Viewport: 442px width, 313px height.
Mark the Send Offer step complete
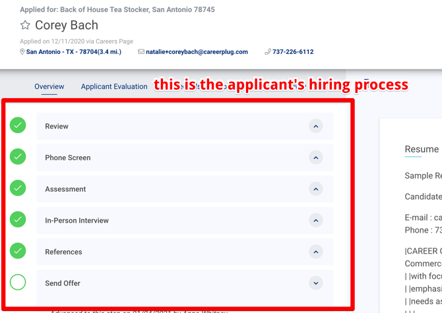point(18,283)
